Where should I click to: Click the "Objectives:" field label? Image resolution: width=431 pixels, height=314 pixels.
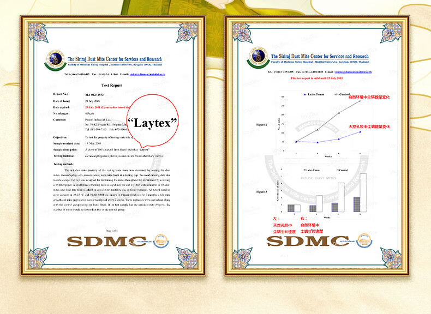click(60, 137)
